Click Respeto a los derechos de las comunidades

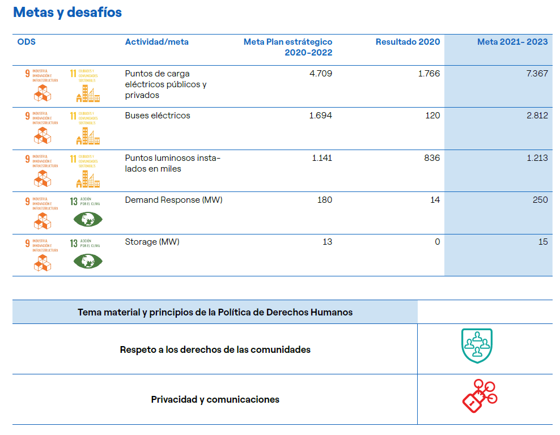click(215, 349)
